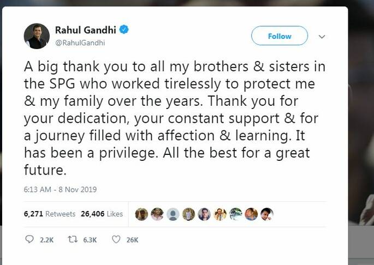
Task: Click the blue verified badge
Action: pos(124,29)
